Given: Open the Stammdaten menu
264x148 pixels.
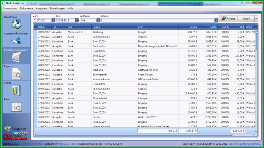Looking at the screenshot, I should 10,9.
